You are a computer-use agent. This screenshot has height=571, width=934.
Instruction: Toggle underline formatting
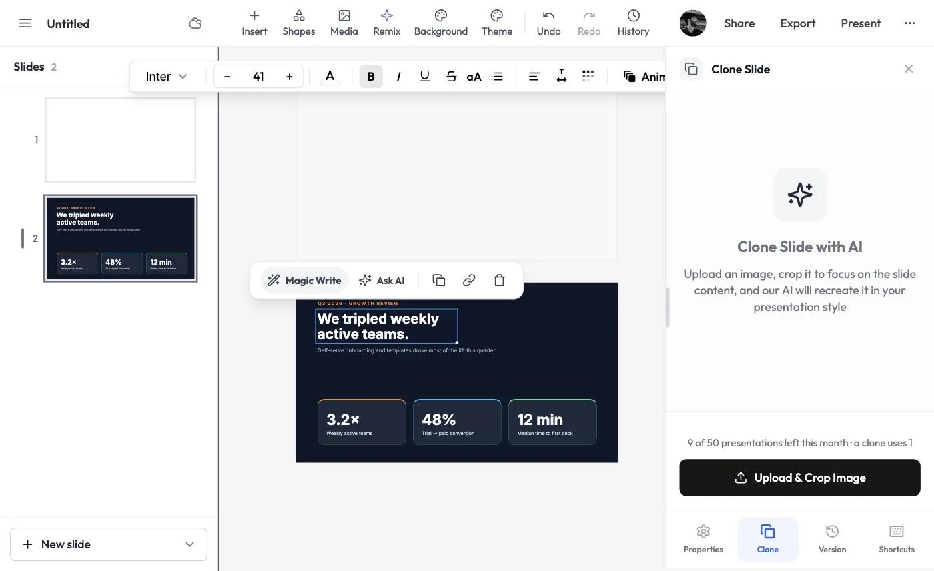[x=424, y=77]
